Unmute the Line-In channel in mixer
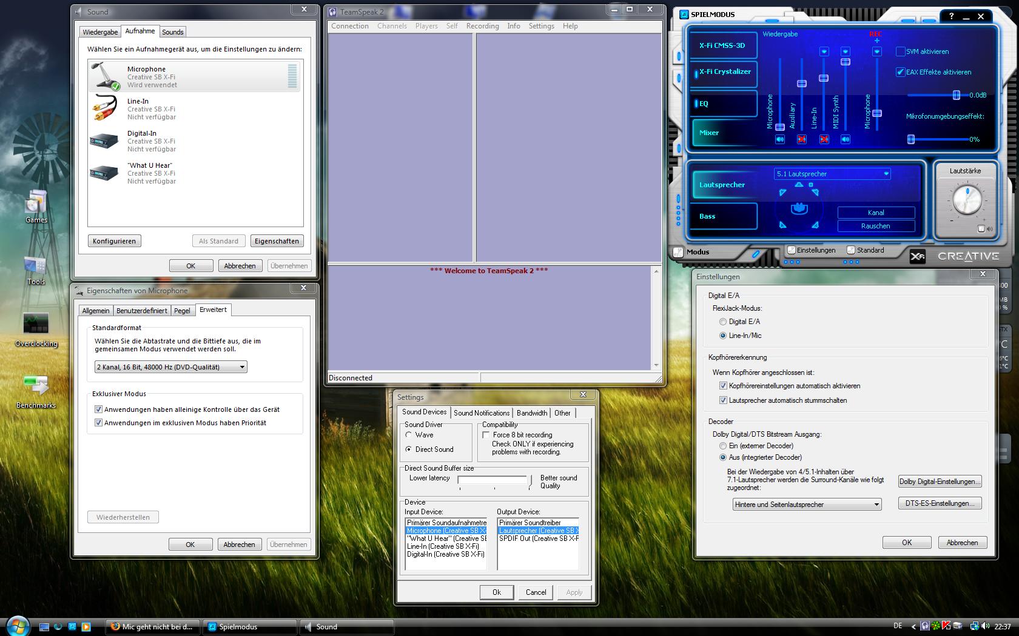Screen dimensions: 1019x636 pos(824,139)
